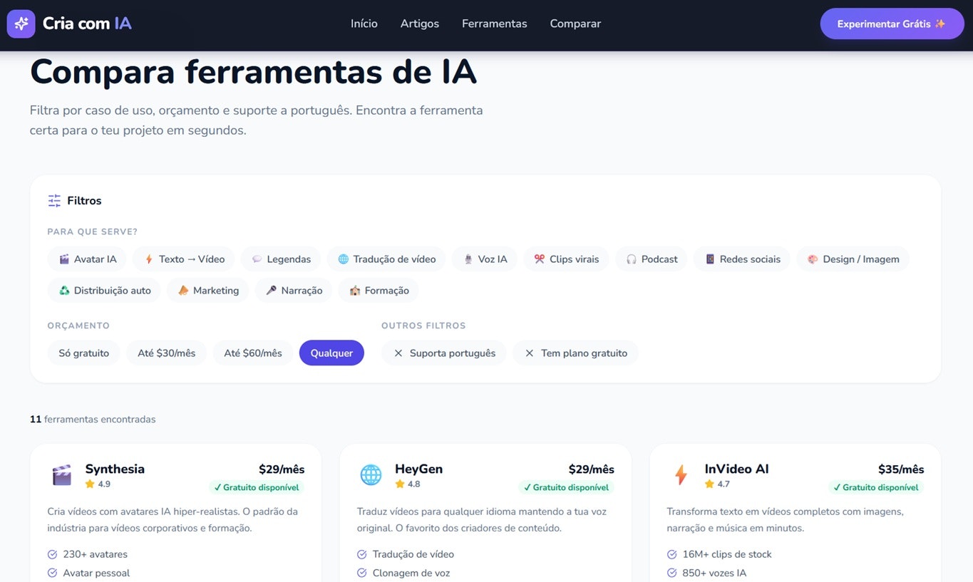Open the Início nav item

(364, 24)
